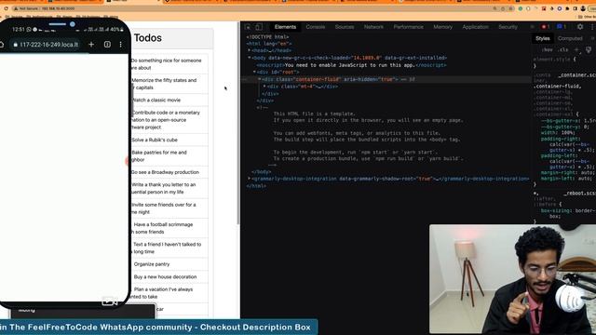Toggle the DevTools device toolbar icon

point(259,27)
